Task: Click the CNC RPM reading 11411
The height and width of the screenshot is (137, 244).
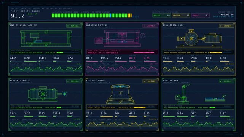Action: click(x=42, y=58)
